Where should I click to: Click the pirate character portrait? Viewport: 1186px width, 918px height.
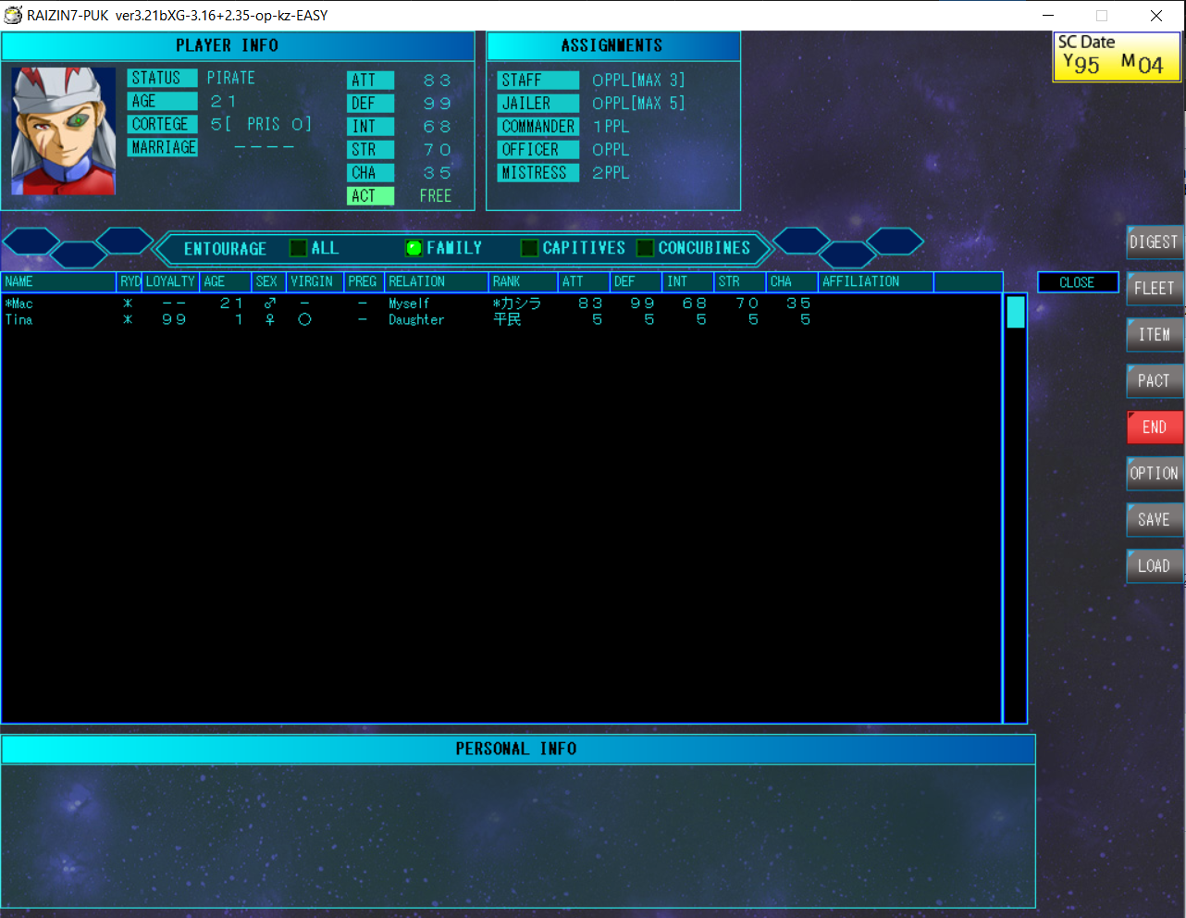click(63, 130)
